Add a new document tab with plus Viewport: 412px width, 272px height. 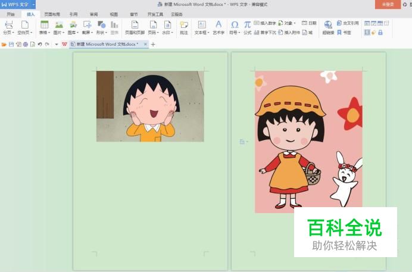[153, 45]
